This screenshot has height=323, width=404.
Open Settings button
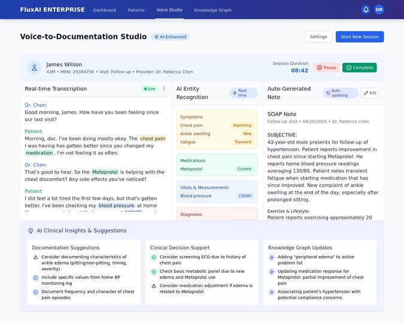tap(318, 37)
